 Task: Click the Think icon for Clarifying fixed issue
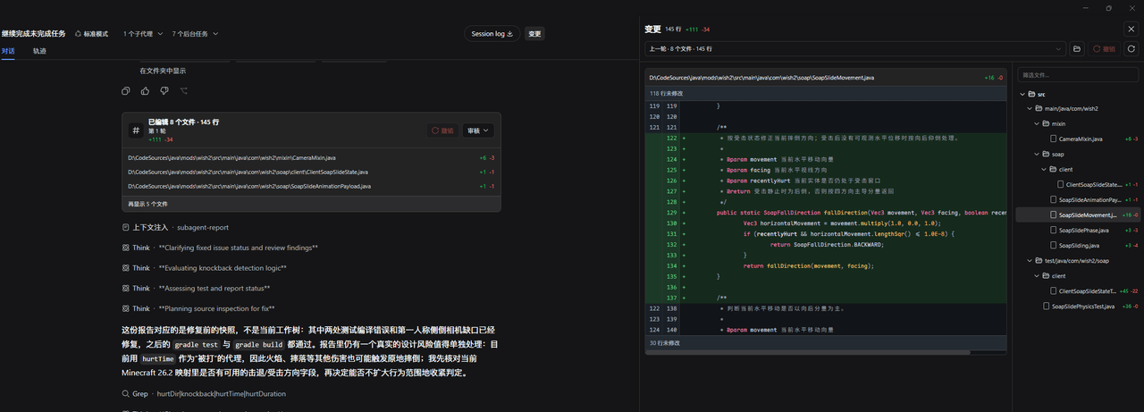coord(125,248)
